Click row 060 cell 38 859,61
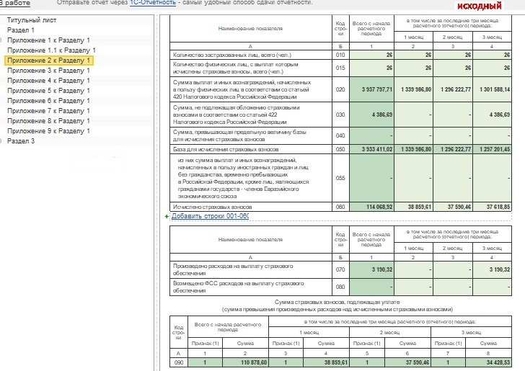Image resolution: width=525 pixels, height=371 pixels. [x=413, y=207]
